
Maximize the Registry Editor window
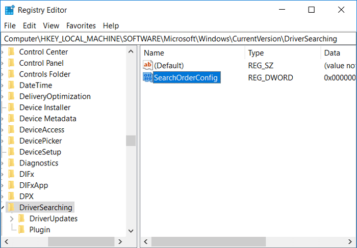[311, 10]
